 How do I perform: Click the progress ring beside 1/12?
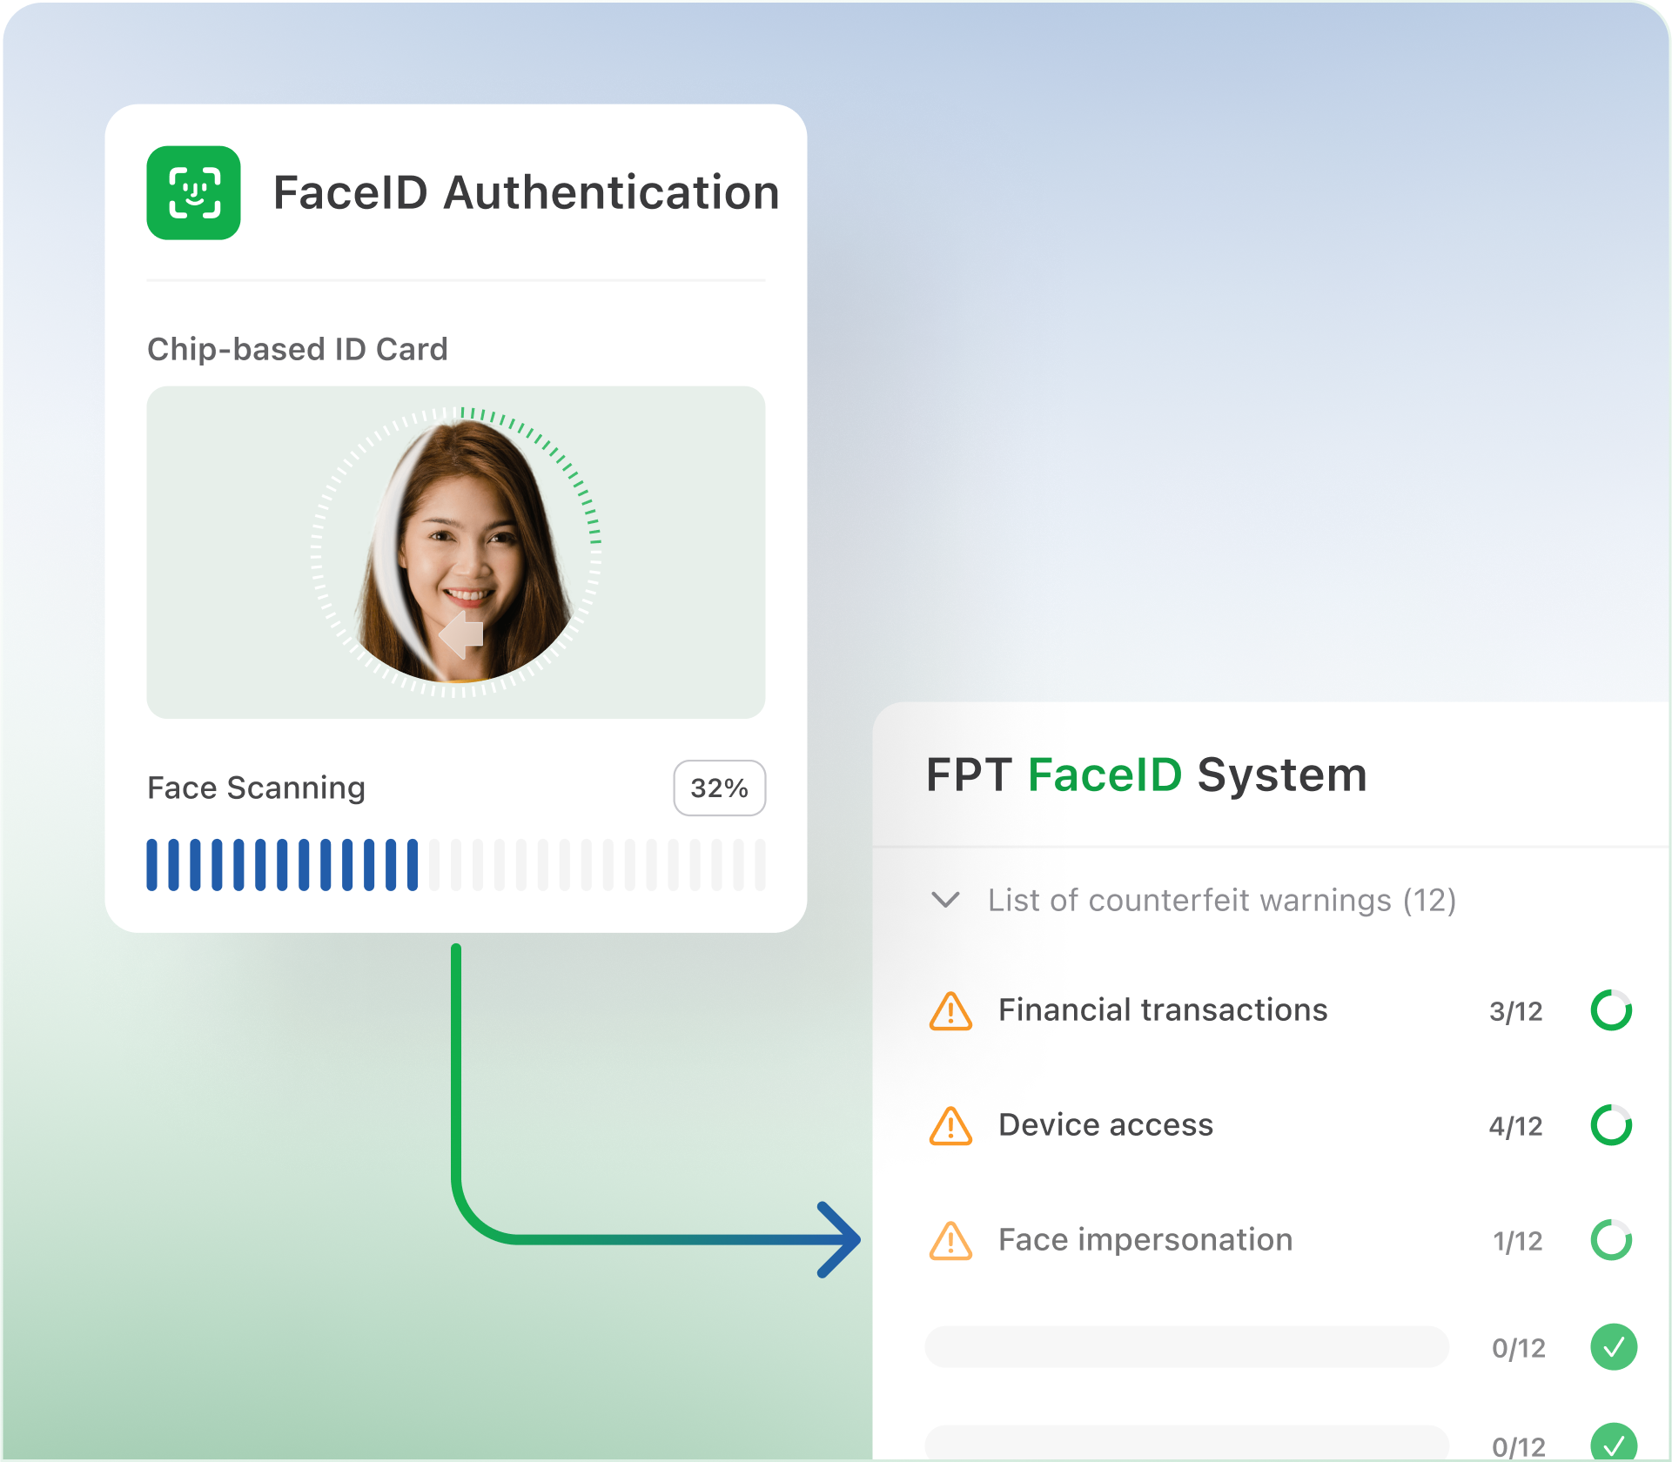pyautogui.click(x=1611, y=1240)
